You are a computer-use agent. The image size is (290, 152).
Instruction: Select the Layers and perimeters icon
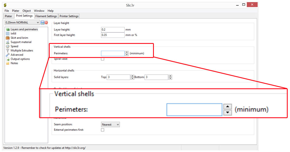[x=7, y=29]
